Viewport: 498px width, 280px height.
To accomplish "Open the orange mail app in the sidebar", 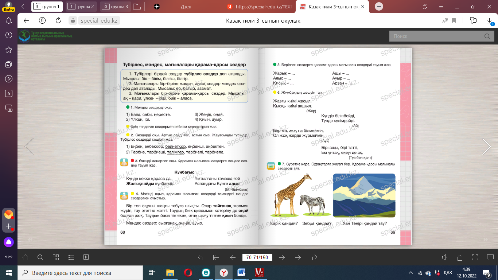I will pyautogui.click(x=9, y=214).
